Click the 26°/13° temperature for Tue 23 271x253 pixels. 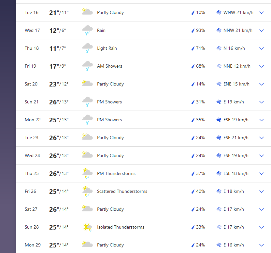click(59, 138)
